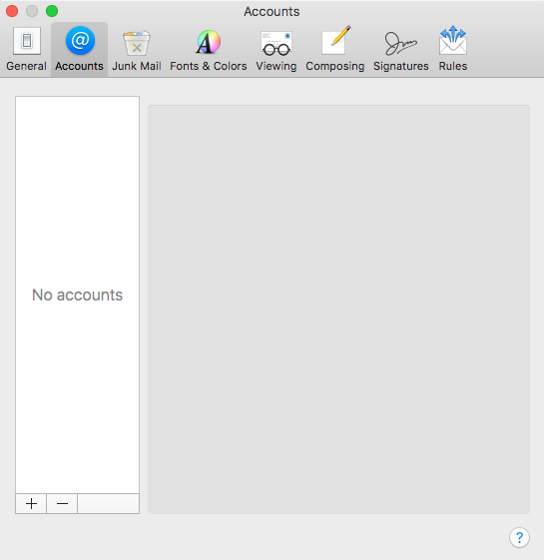This screenshot has height=560, width=544.
Task: Close the Accounts window
Action: click(x=12, y=11)
